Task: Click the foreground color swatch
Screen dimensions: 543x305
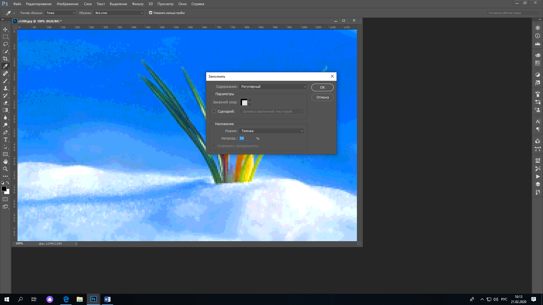Action: [x=4, y=189]
